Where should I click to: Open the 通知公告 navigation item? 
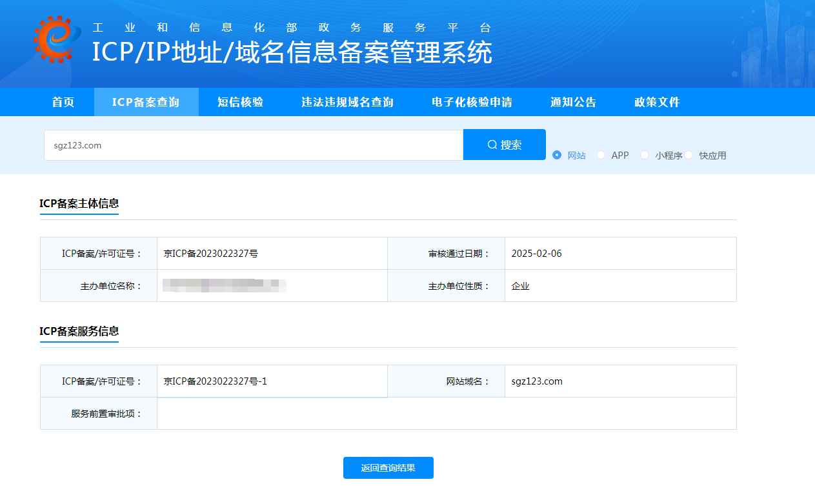(573, 102)
